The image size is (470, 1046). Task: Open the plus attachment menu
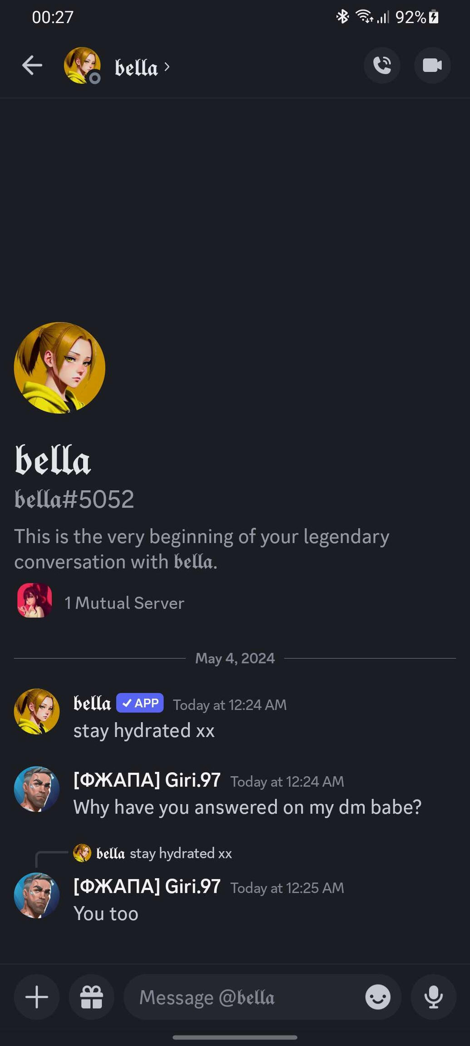tap(37, 997)
